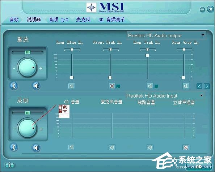This screenshot has height=172, width=215.
Task: Click the Rear Grey In label
Action: [185, 42]
